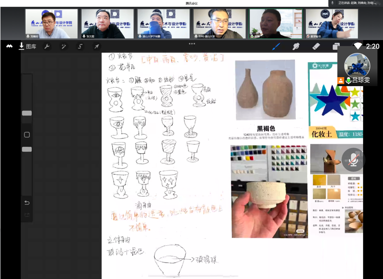This screenshot has width=383, height=279.
Task: Select the Brush tool in toolbar
Action: click(276, 46)
